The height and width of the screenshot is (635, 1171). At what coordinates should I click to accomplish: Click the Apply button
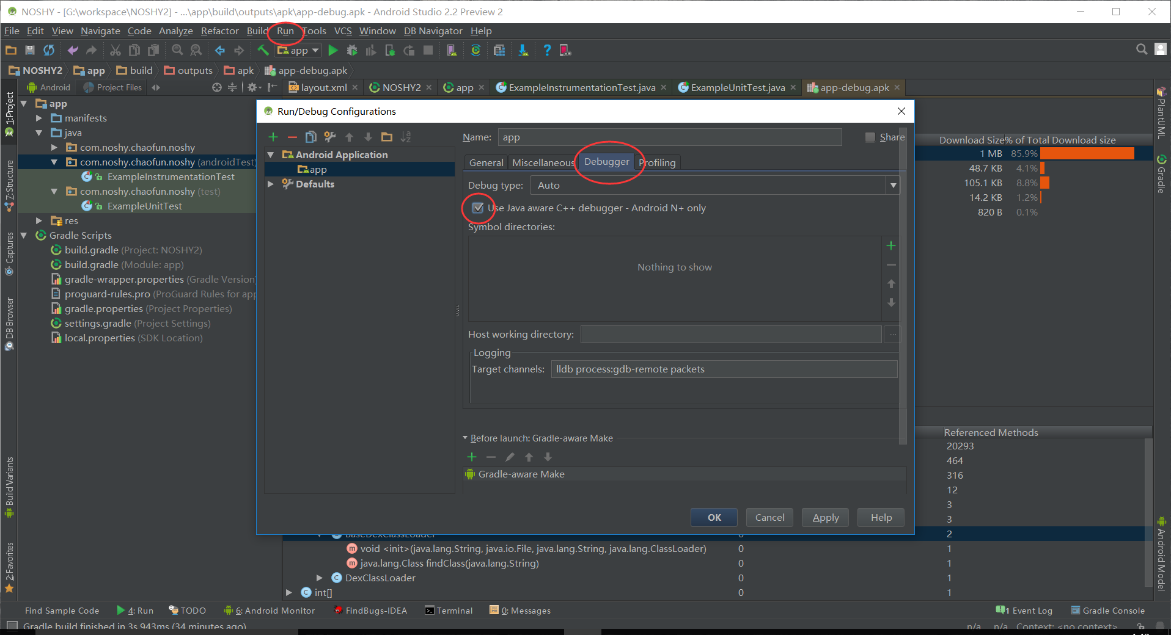(825, 517)
